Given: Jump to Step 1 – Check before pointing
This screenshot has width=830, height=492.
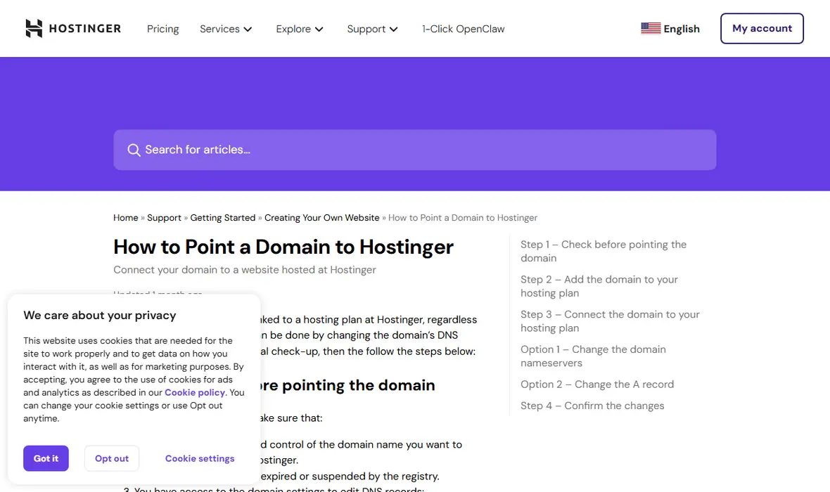Looking at the screenshot, I should (604, 252).
